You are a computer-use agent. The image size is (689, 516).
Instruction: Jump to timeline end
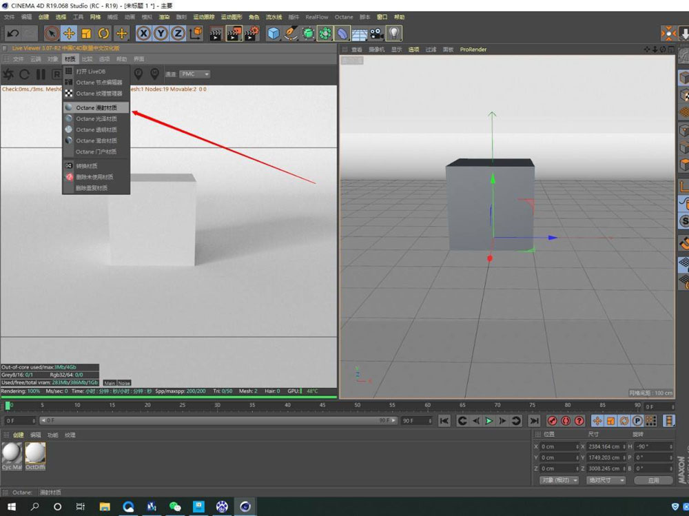(x=534, y=421)
